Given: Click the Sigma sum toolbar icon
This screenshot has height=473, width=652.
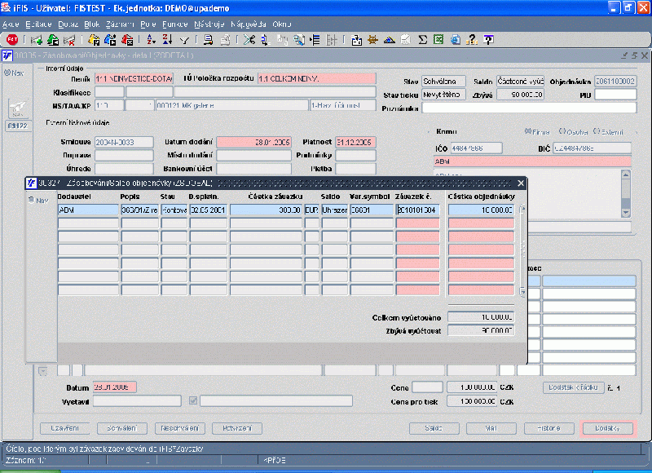Looking at the screenshot, I should (x=423, y=39).
